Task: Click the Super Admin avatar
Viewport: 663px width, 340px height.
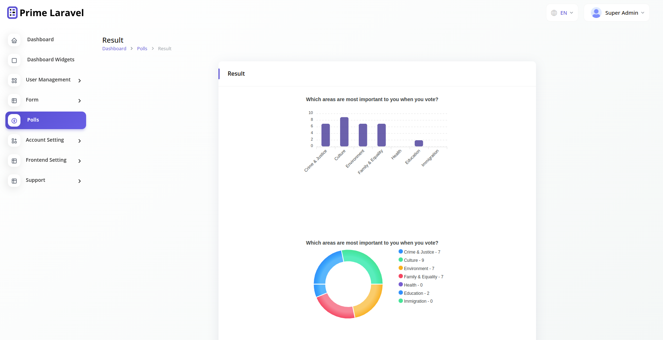Action: coord(596,13)
